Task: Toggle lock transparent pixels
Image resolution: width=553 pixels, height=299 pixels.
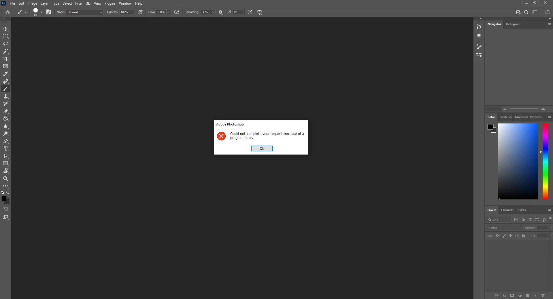Action: [x=498, y=236]
